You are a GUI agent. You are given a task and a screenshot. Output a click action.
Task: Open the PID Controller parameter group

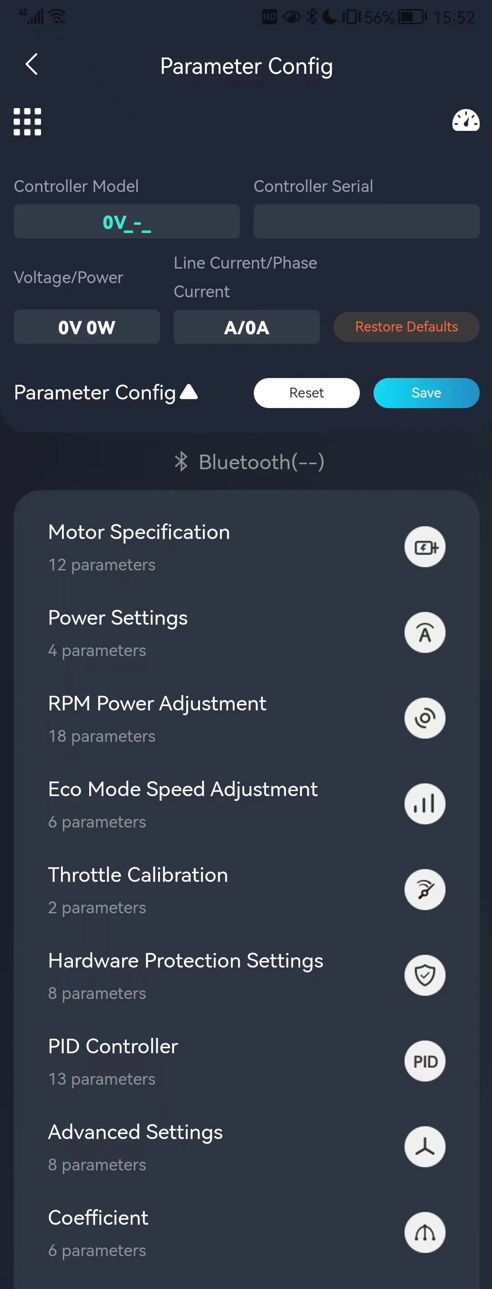[113, 1047]
